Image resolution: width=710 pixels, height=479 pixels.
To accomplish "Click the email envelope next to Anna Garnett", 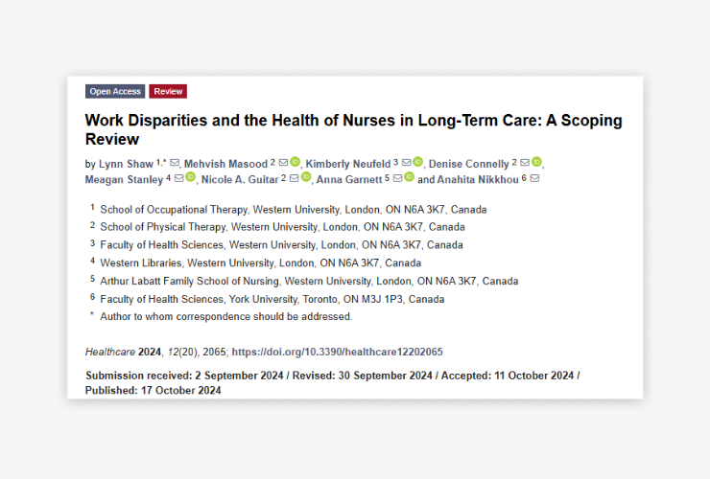I will pos(396,177).
